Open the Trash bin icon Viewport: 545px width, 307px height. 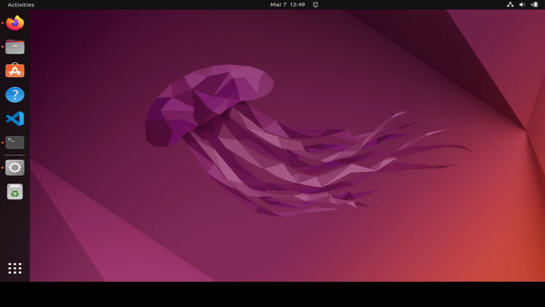(15, 192)
